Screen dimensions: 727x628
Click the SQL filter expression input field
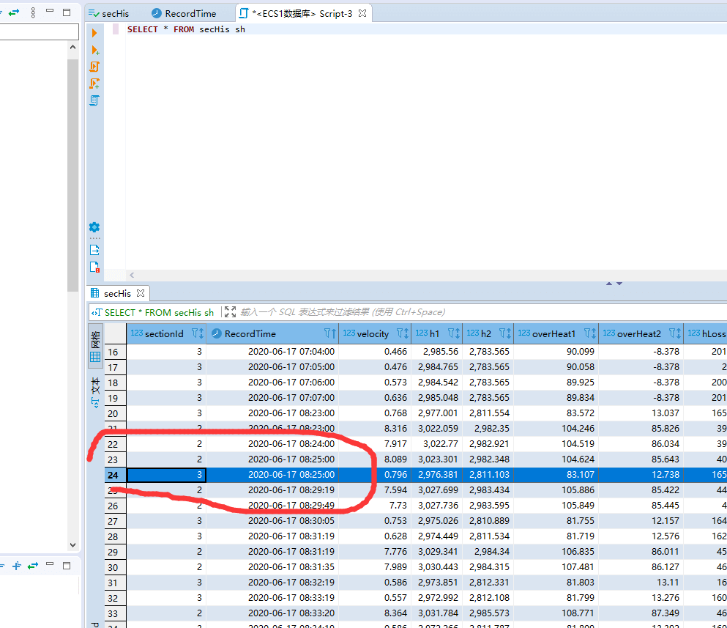point(439,312)
